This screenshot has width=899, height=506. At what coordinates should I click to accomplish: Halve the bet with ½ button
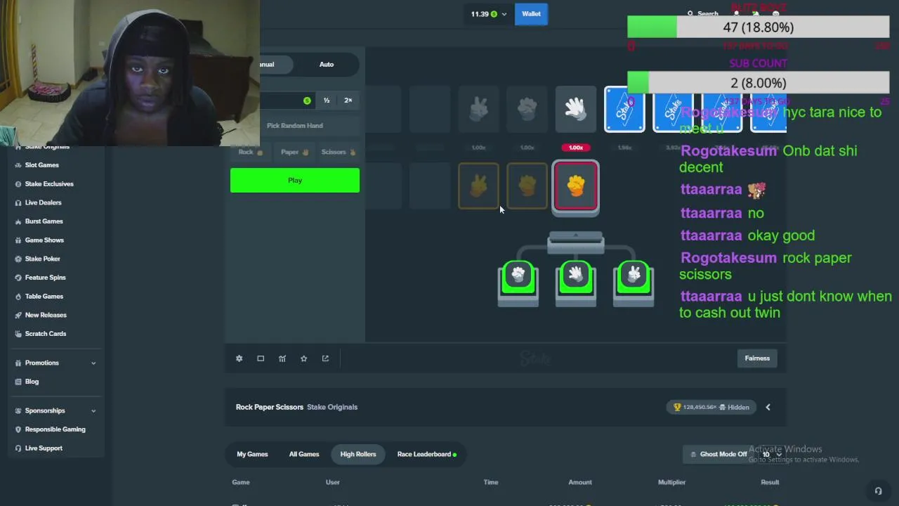click(x=327, y=100)
